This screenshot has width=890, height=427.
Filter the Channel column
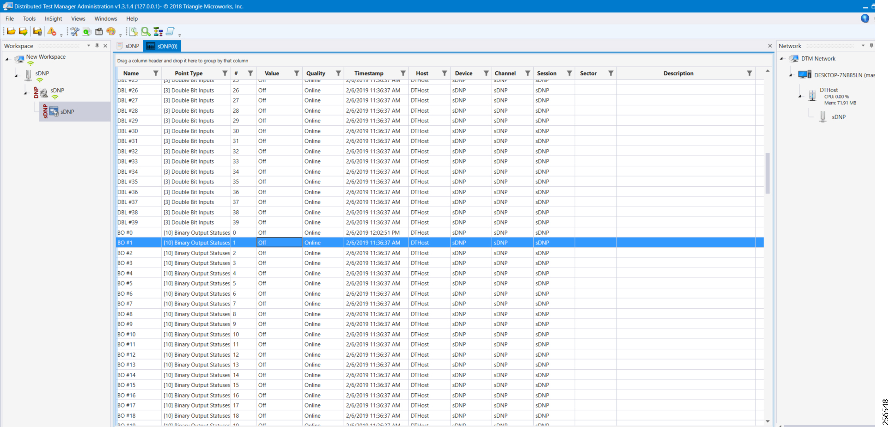[x=528, y=73]
